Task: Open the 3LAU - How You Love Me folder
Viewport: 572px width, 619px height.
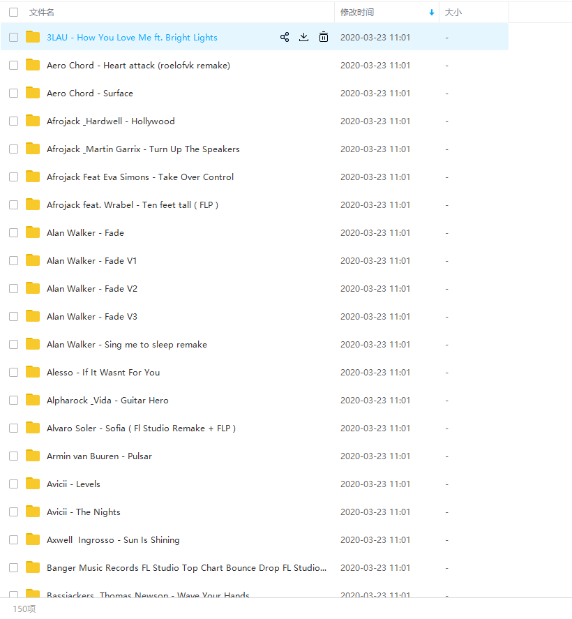Action: pos(132,38)
